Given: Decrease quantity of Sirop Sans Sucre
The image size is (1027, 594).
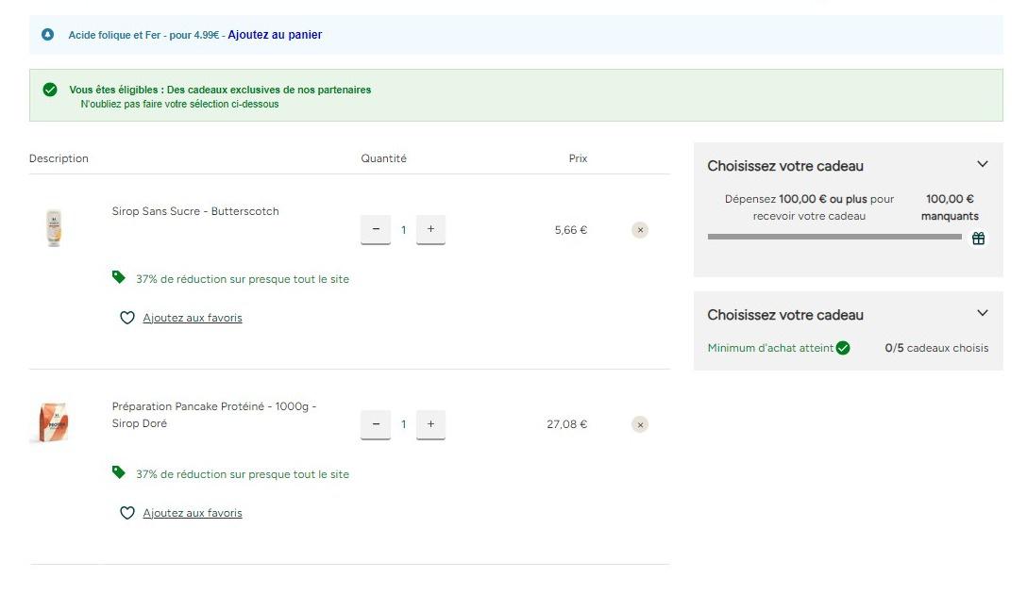Looking at the screenshot, I should tap(376, 229).
